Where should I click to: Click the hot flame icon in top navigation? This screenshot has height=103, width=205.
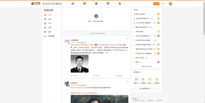point(96,4)
